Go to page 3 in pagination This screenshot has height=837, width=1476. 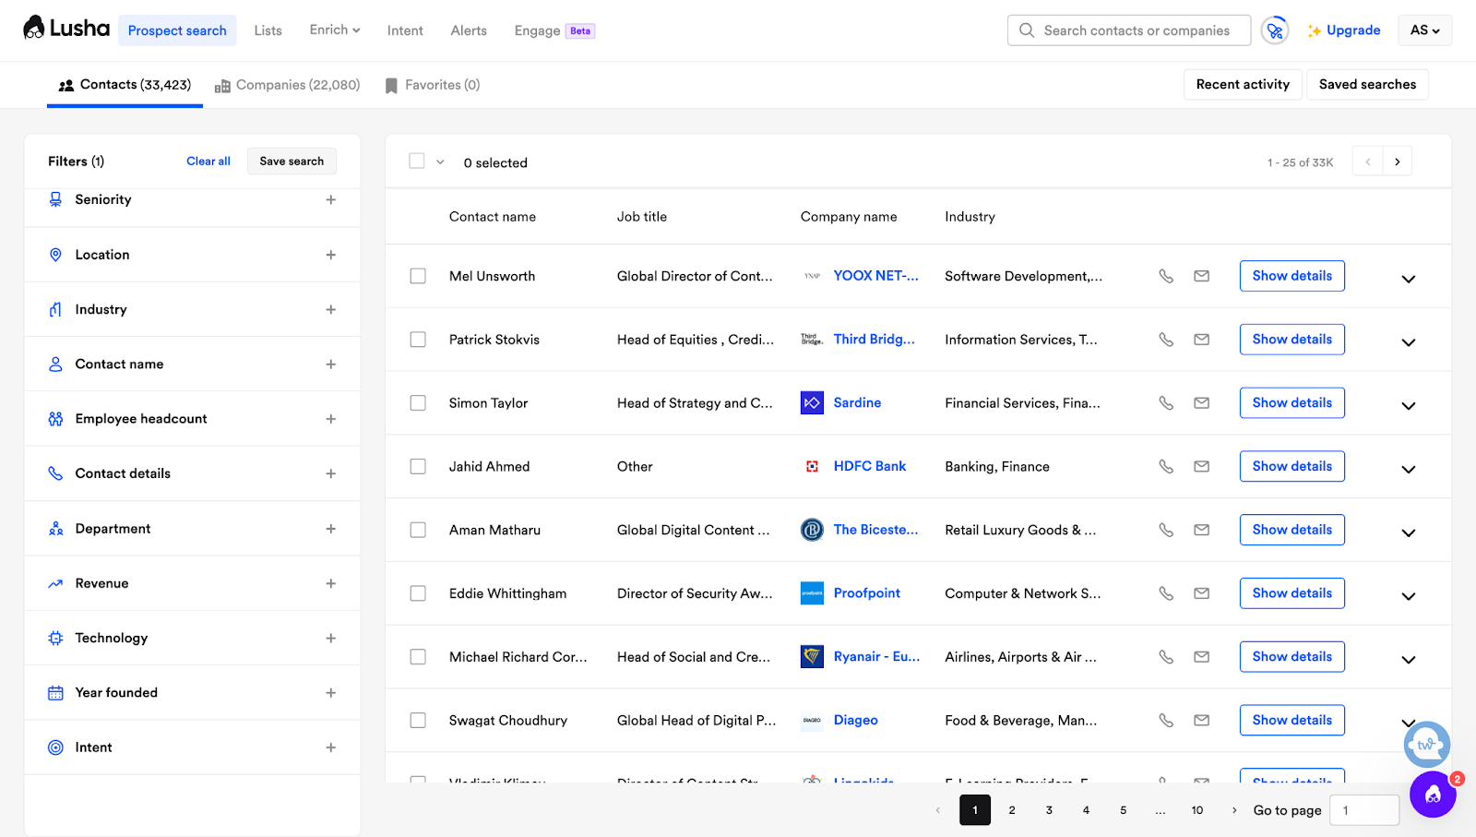click(x=1049, y=810)
